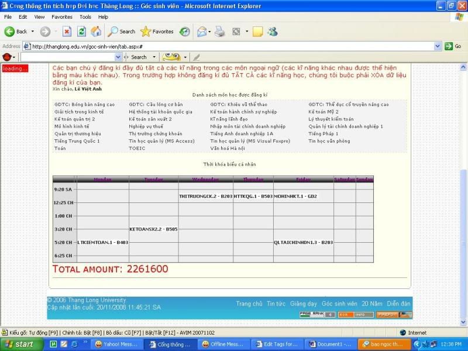468x351 pixels.
Task: Click page scrollbar down arrow
Action: click(463, 322)
